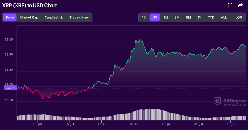Click the 20. Jul date label

click(x=198, y=124)
